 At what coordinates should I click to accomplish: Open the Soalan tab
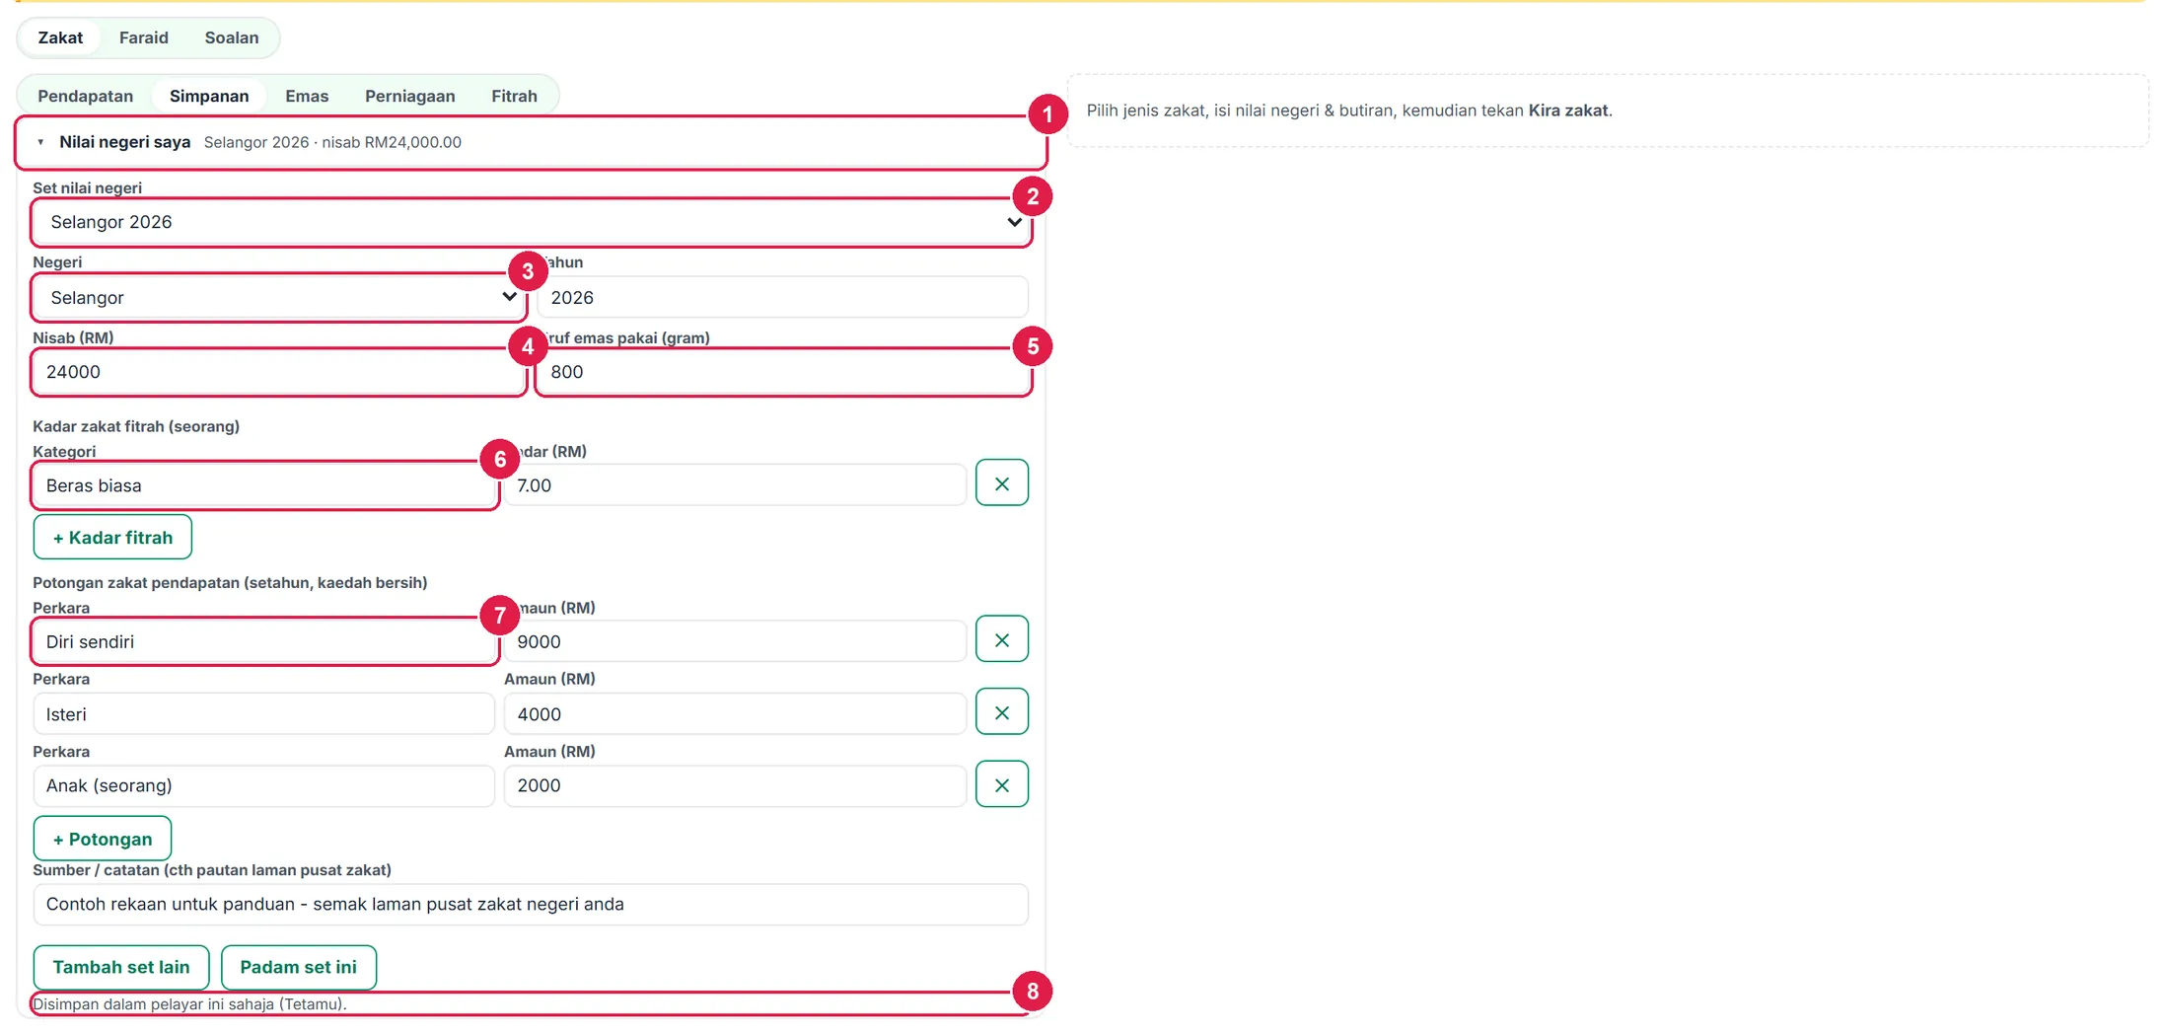click(x=232, y=37)
